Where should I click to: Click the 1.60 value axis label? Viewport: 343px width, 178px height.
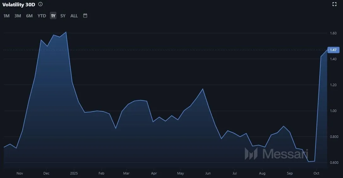pos(334,33)
